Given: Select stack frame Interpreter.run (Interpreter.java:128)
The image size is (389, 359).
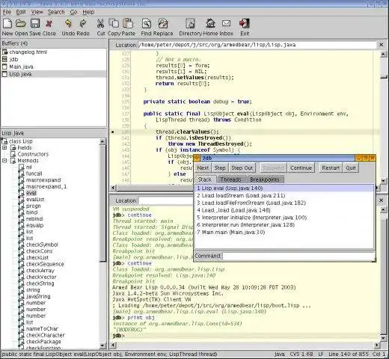Looking at the screenshot, I should coord(284,225).
